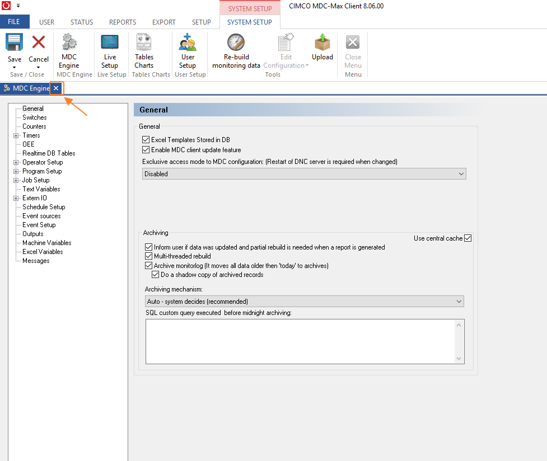547x461 pixels.
Task: Open User Setup icon
Action: tap(188, 42)
